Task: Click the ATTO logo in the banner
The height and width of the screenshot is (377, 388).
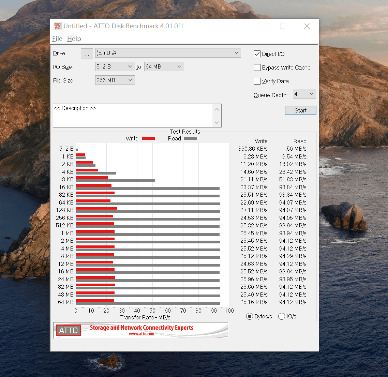Action: 69,330
